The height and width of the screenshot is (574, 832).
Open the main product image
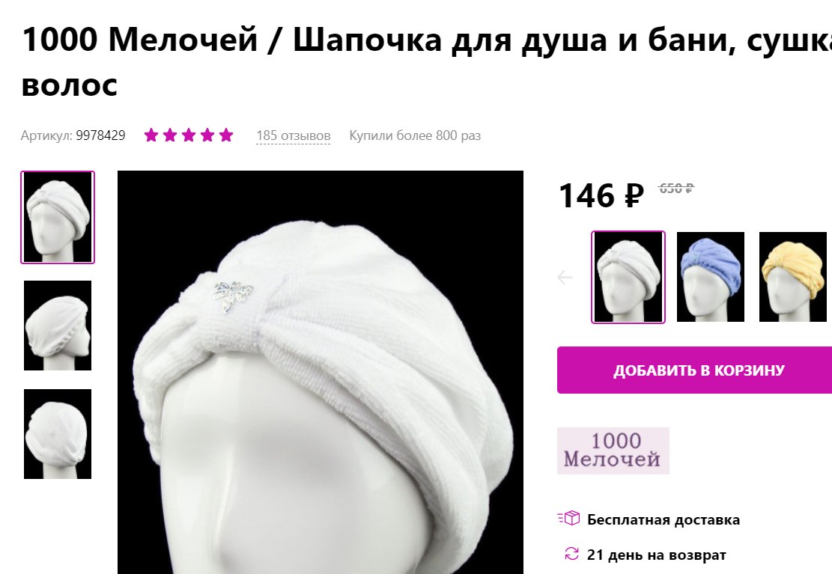321,373
